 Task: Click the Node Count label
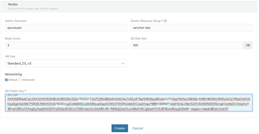pos(13,38)
